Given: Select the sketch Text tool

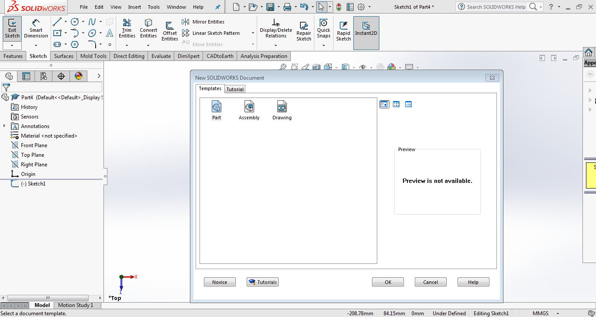Looking at the screenshot, I should [x=110, y=33].
